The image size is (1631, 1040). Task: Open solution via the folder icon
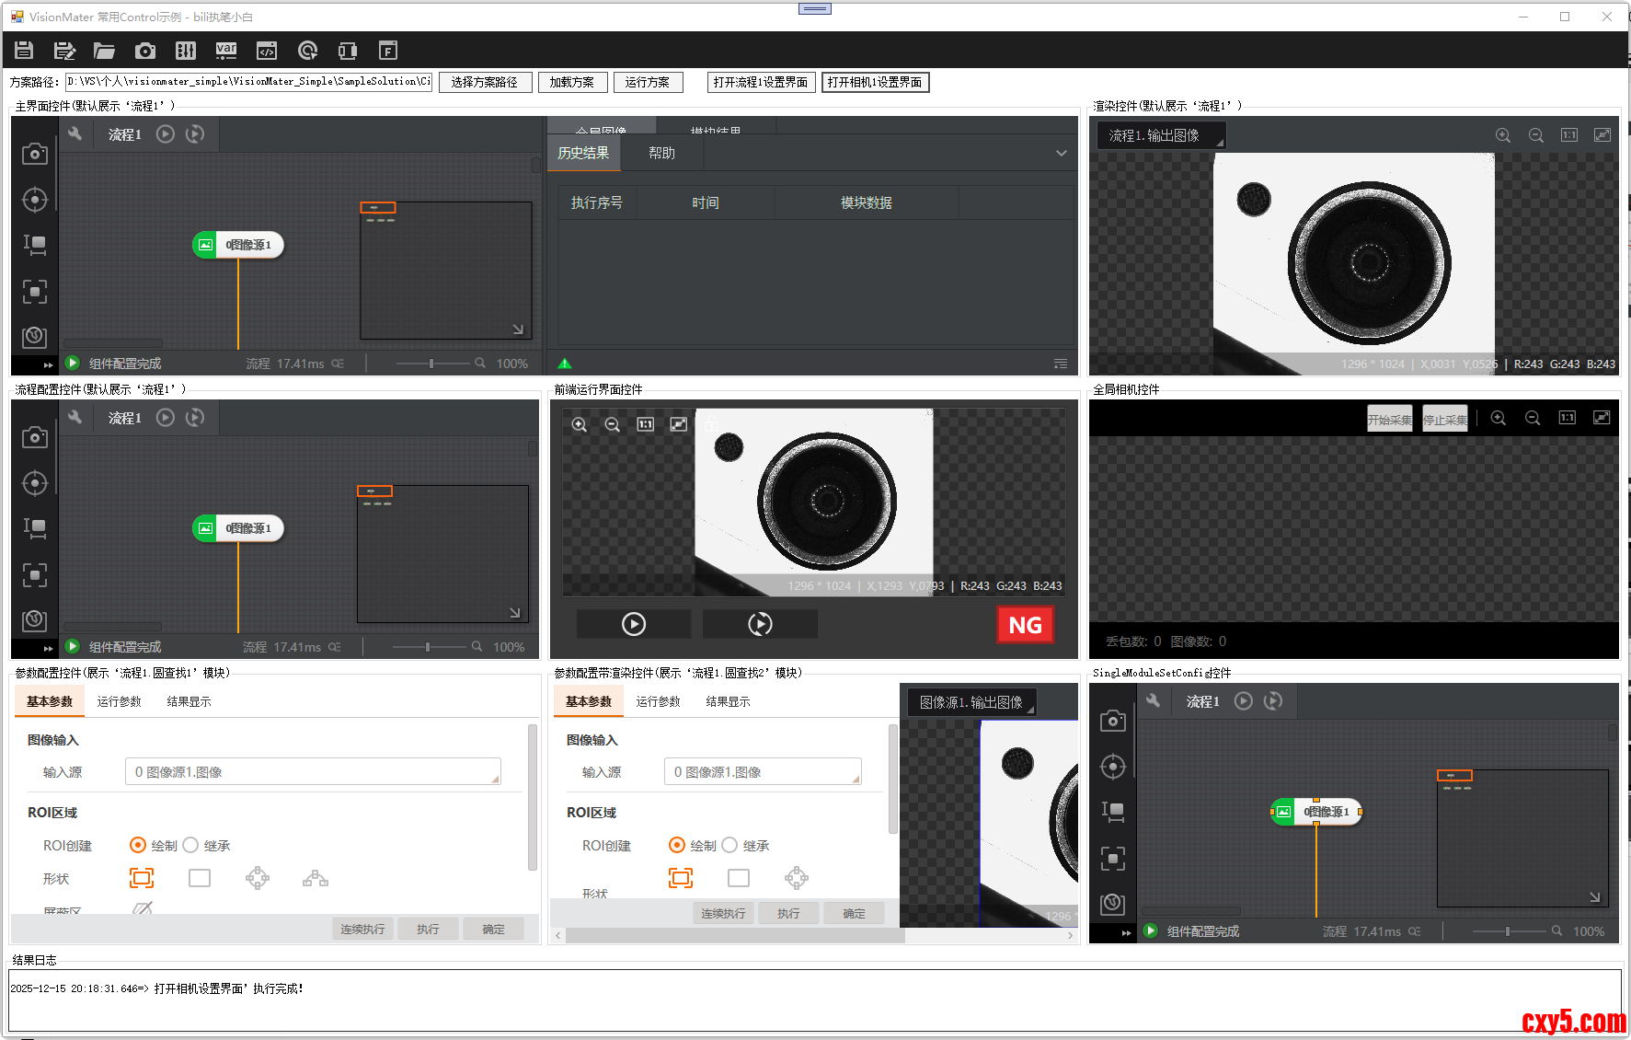(104, 51)
